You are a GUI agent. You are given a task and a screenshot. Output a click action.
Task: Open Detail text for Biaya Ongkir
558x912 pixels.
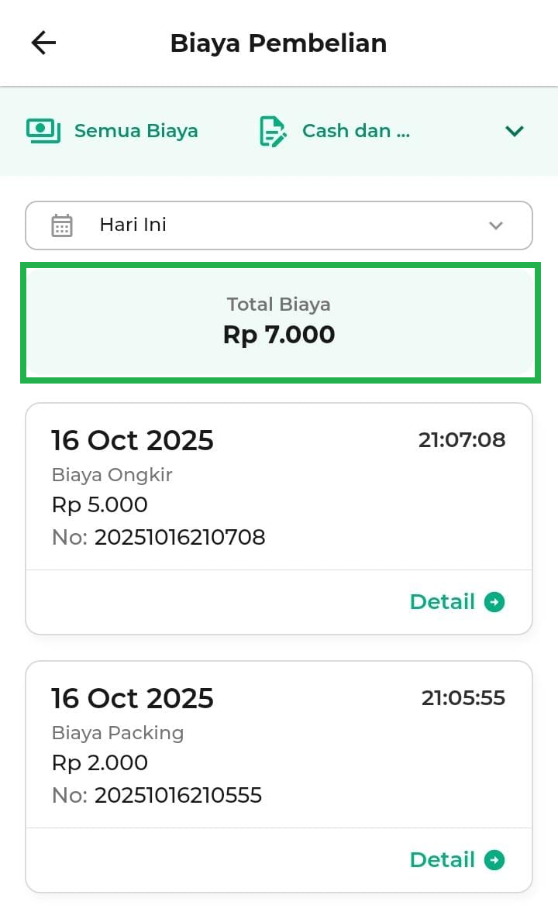[x=442, y=602]
